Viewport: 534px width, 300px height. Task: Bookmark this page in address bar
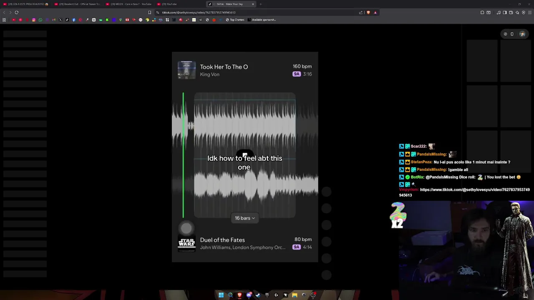149,12
